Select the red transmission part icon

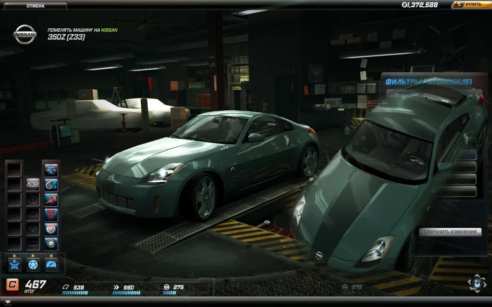point(51,200)
